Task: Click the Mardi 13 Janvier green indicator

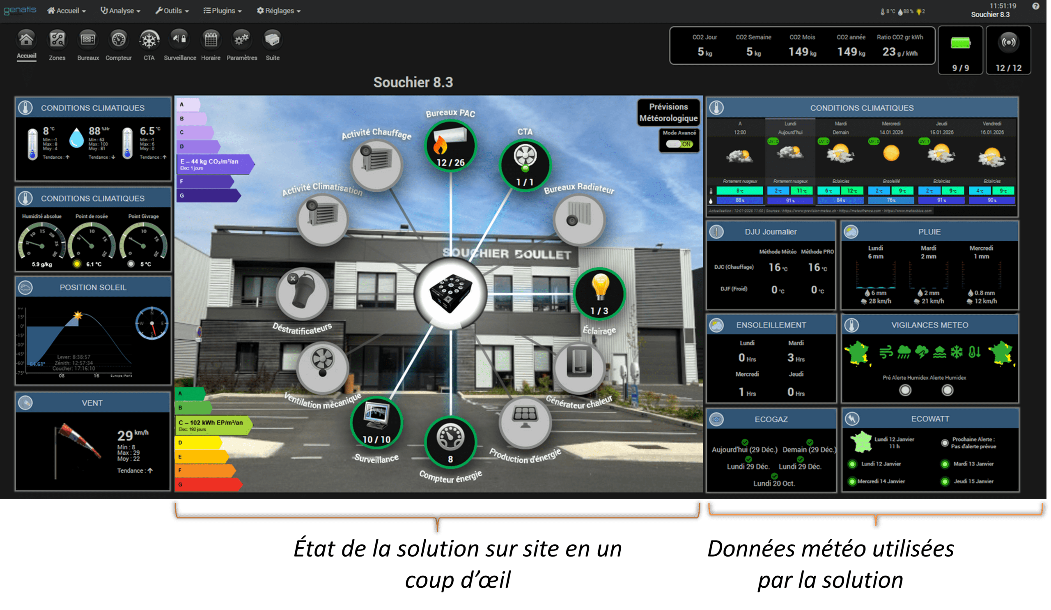Action: 945,465
